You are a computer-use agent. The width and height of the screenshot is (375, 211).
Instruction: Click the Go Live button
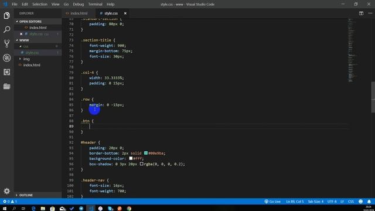(272, 202)
